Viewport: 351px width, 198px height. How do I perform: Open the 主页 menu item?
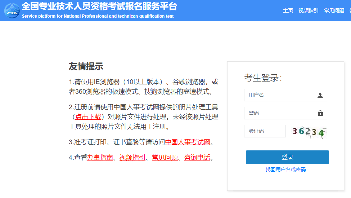pos(288,10)
